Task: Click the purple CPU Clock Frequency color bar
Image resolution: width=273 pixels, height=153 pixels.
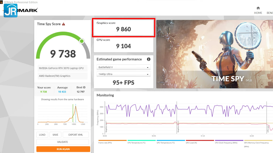Action: pos(229,140)
